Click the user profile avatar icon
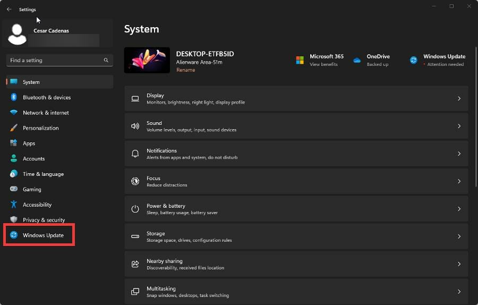The height and width of the screenshot is (305, 478). tap(17, 35)
